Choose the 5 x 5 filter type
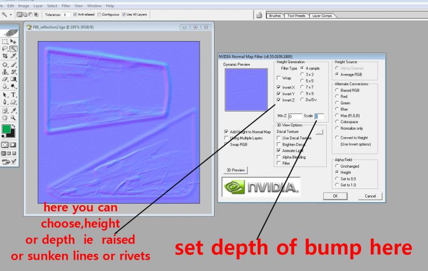 pyautogui.click(x=302, y=81)
